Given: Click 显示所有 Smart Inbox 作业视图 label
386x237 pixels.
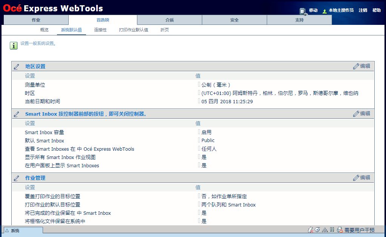Looking at the screenshot, I should 60,157.
